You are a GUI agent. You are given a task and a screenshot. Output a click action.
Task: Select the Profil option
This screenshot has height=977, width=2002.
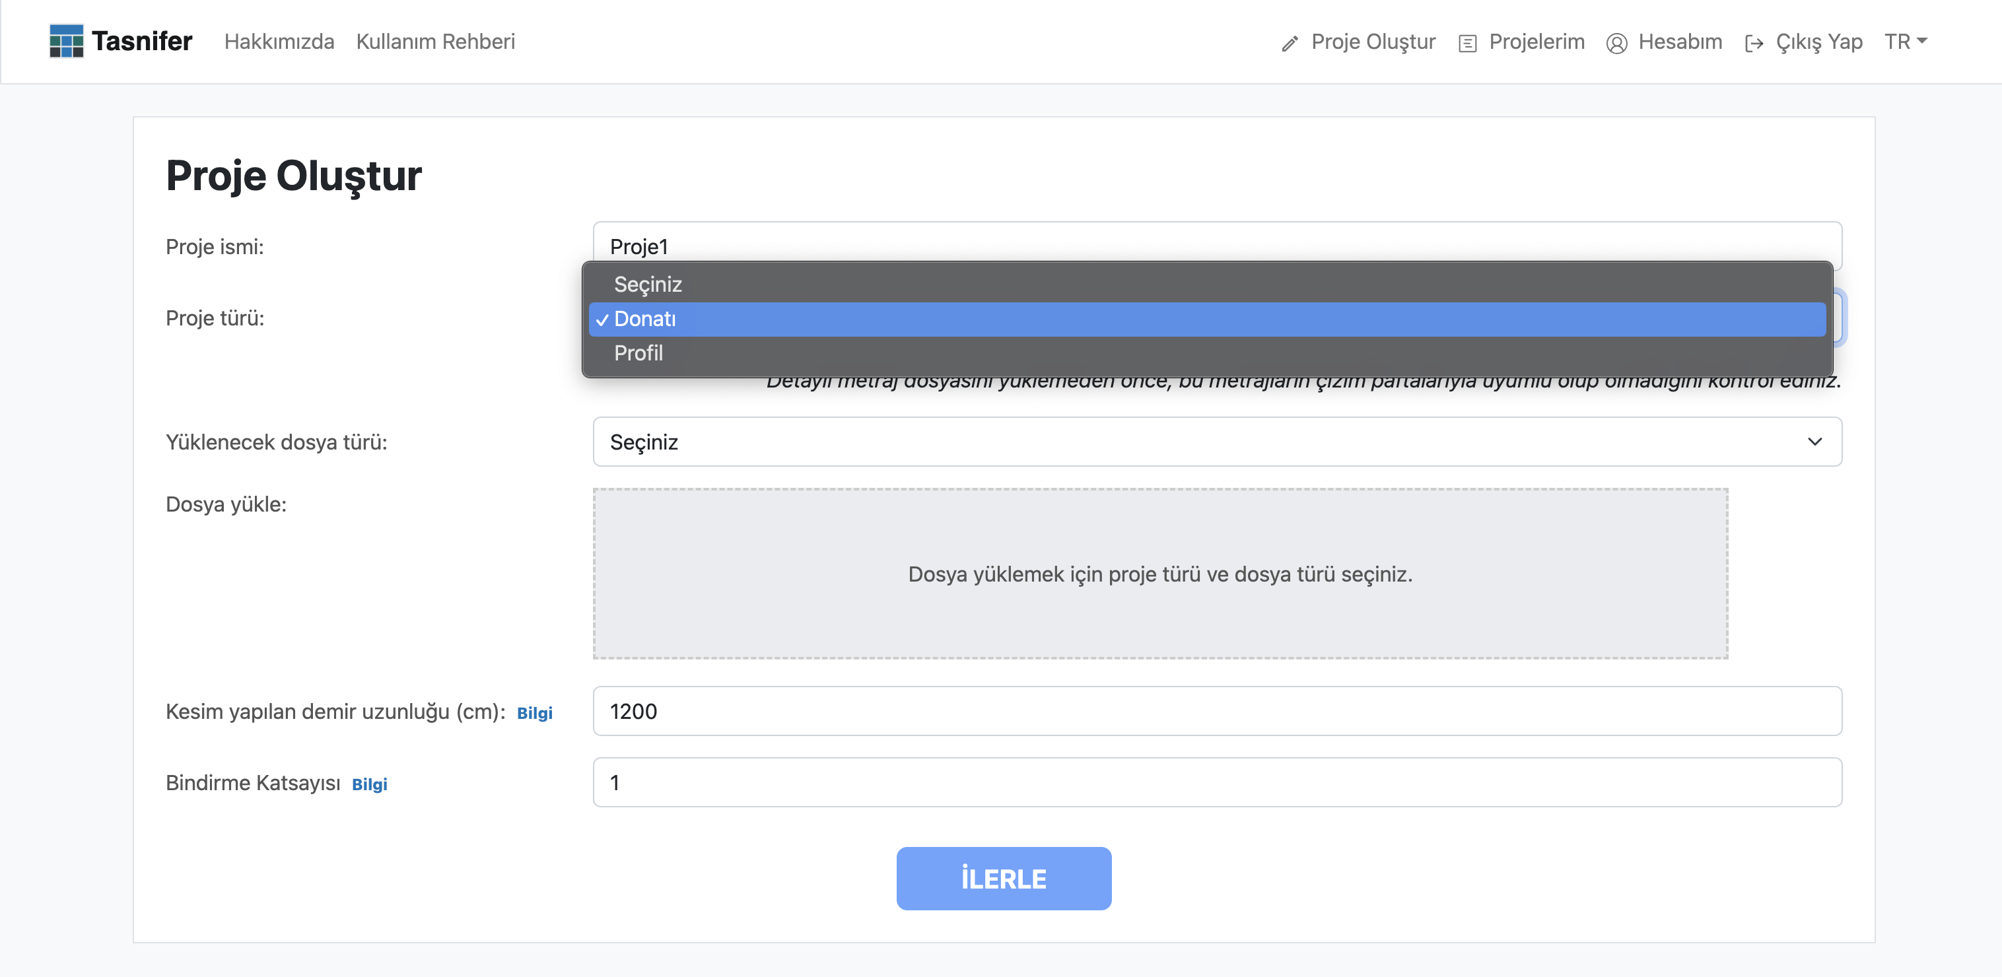[x=1207, y=353]
